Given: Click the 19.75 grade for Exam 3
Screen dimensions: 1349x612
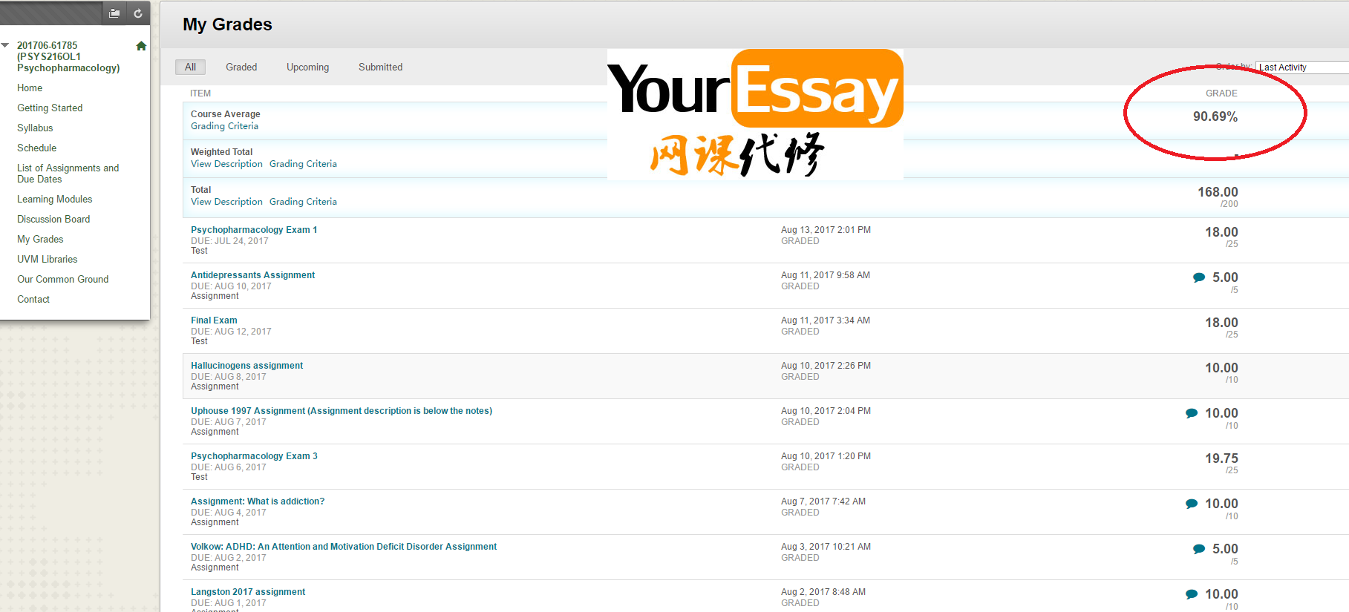Looking at the screenshot, I should point(1221,458).
